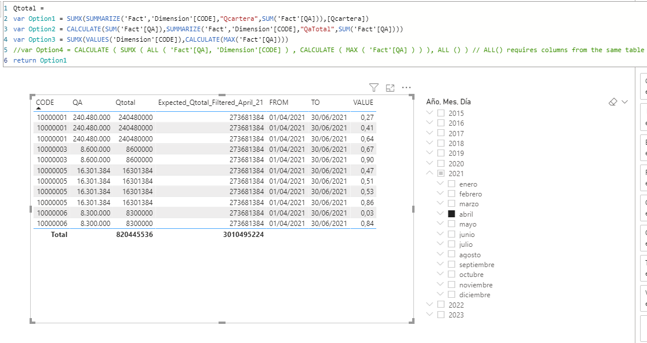Viewport: 647px width, 343px height.
Task: Expand the enero month node
Action: pos(440,184)
